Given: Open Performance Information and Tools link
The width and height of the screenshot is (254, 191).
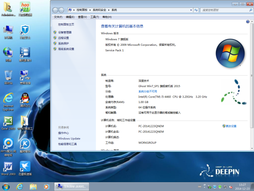Looking at the screenshot, I should (67, 144).
